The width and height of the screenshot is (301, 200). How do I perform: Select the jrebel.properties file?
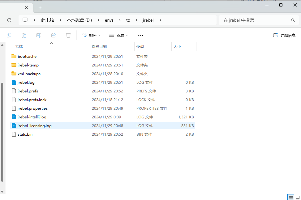(32, 109)
